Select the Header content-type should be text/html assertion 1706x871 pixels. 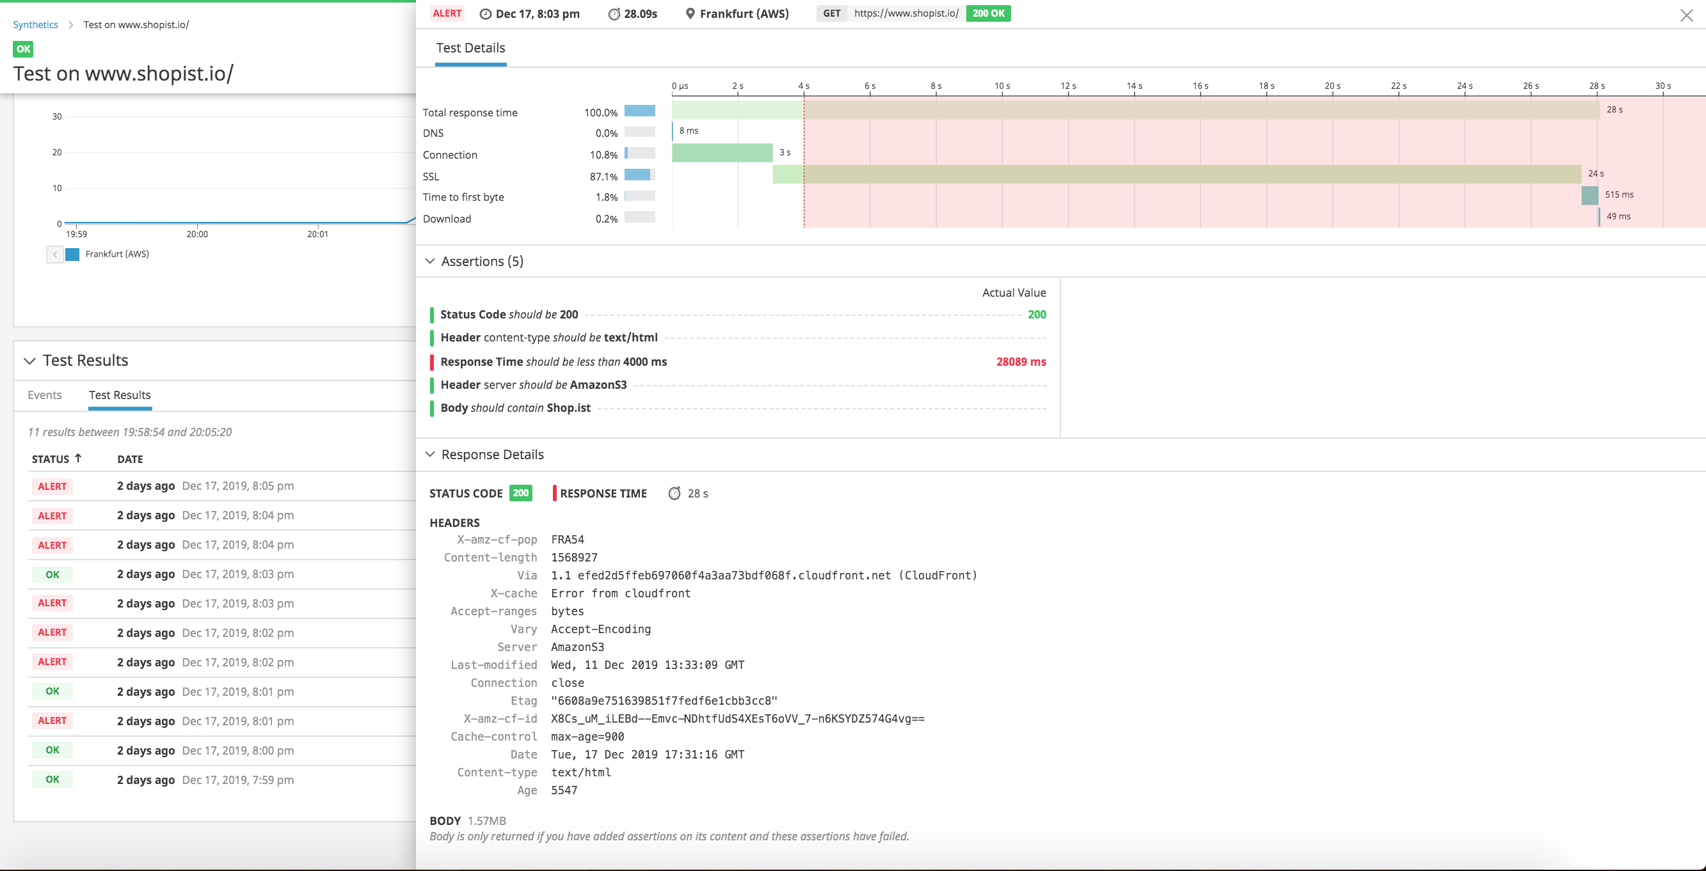click(x=738, y=338)
